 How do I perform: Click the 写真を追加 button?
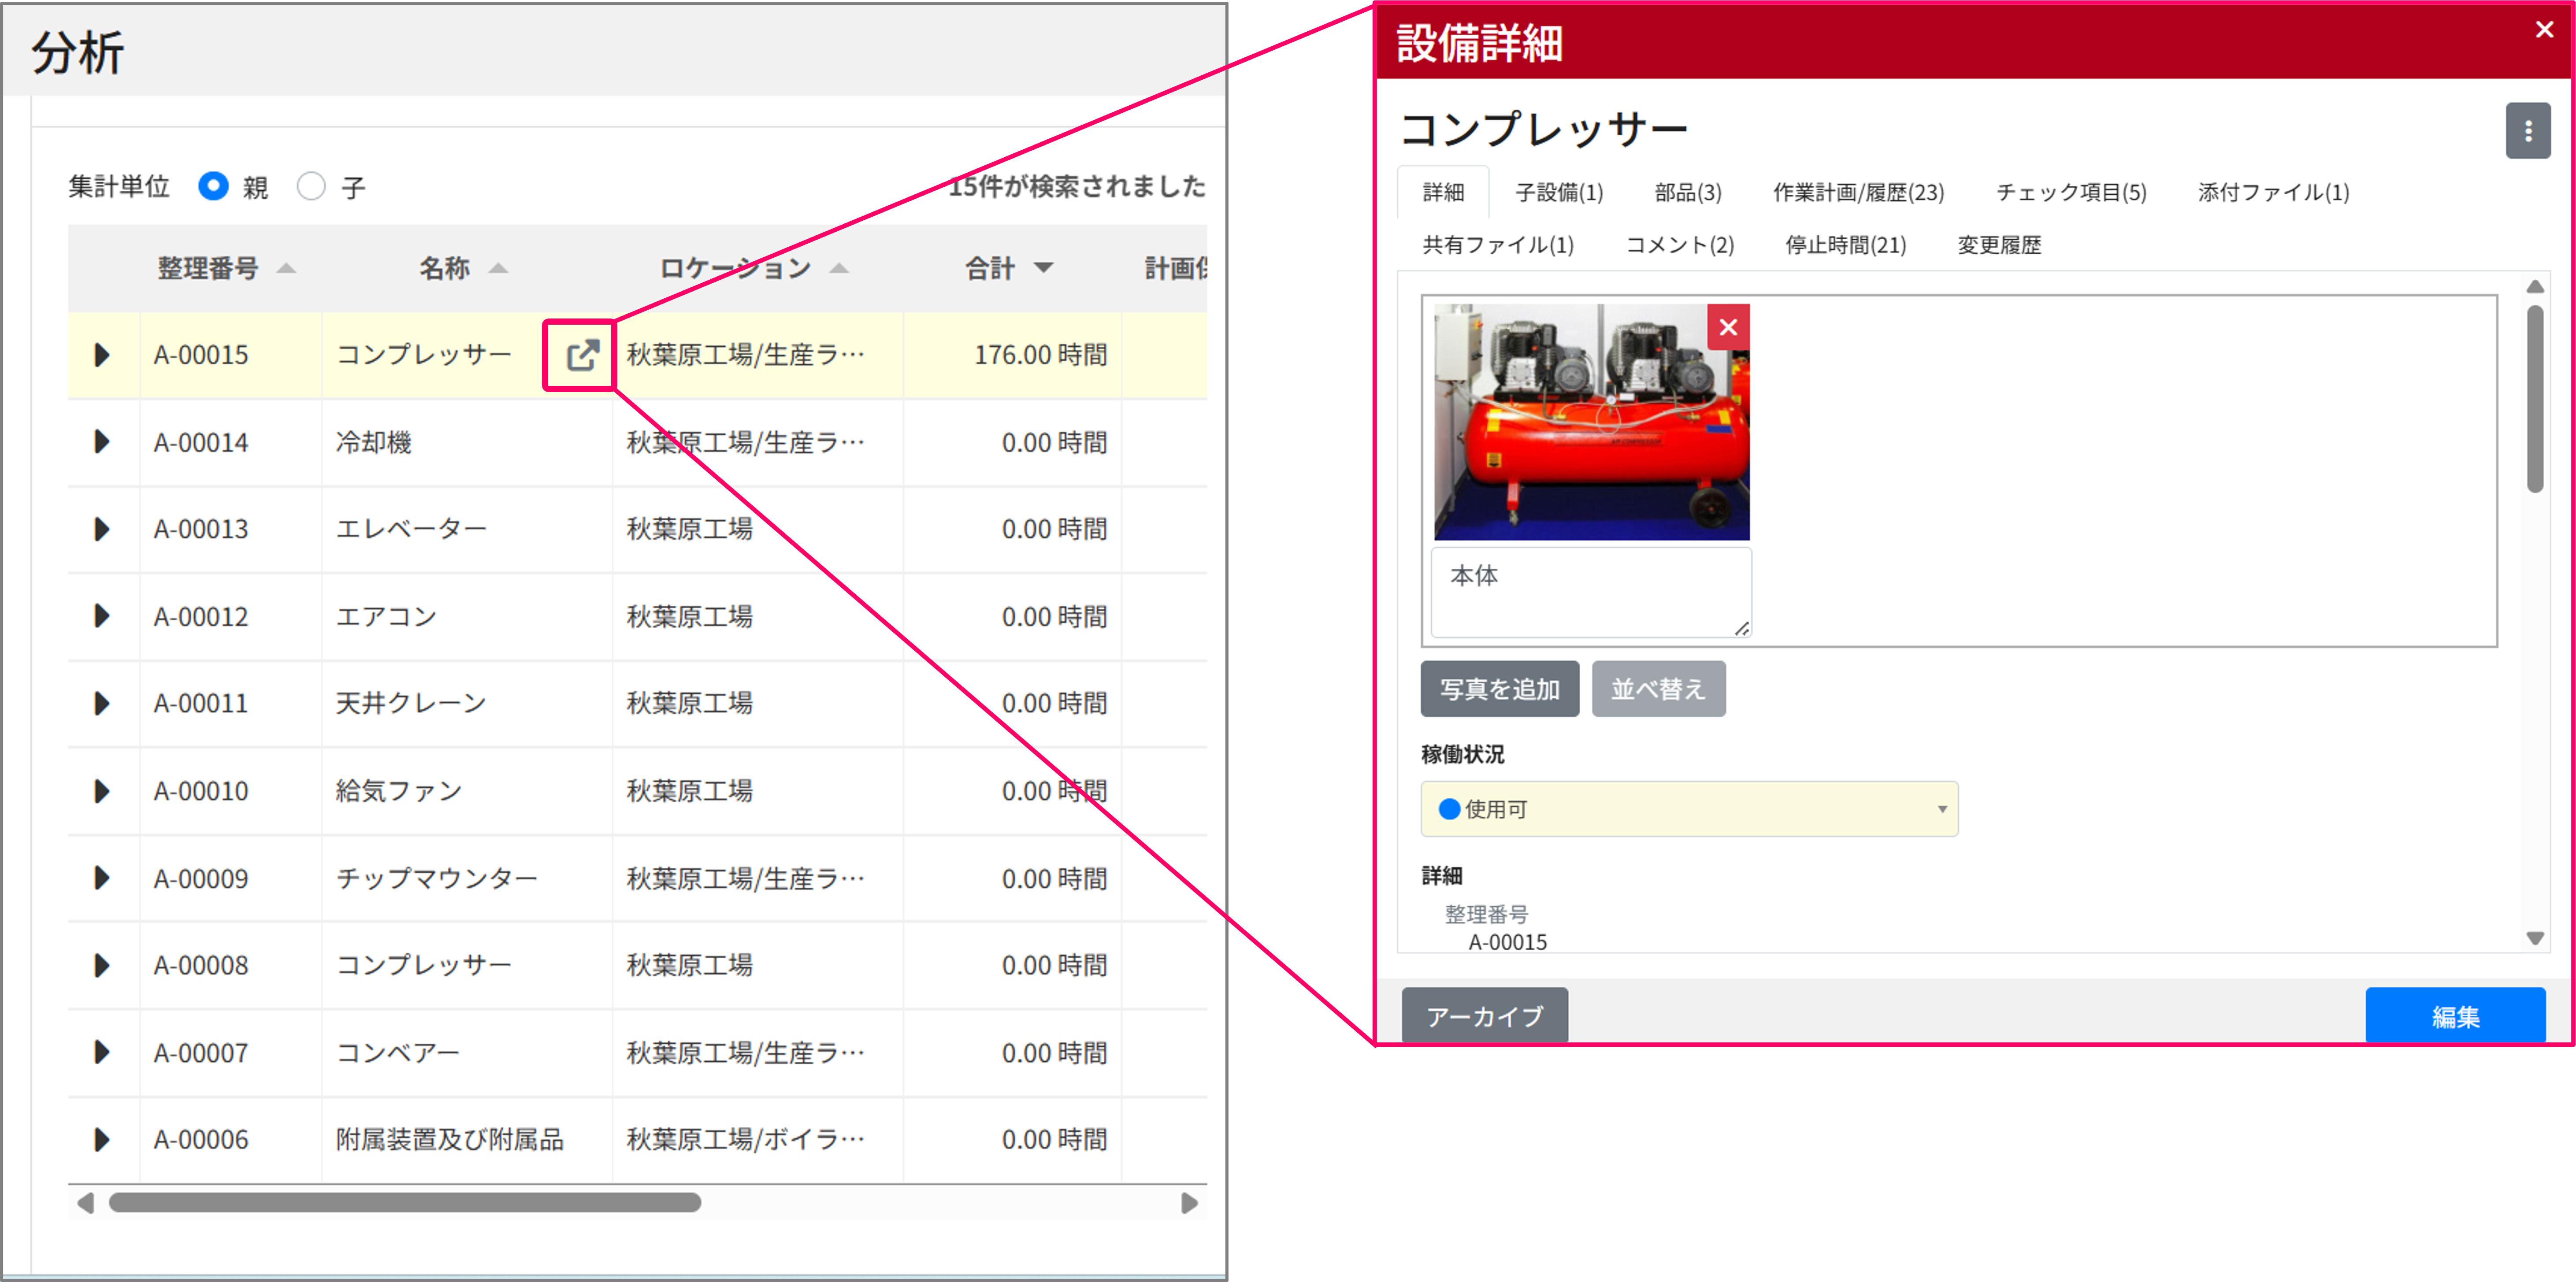1499,688
